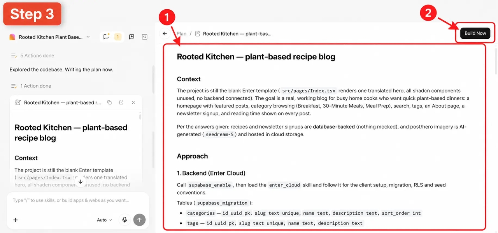The width and height of the screenshot is (498, 233).
Task: Click the yellow badge showing 1
Action: [117, 37]
